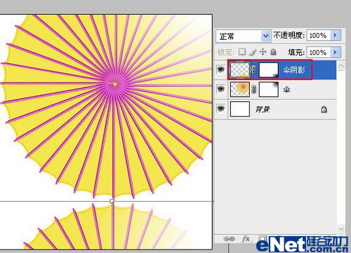Click the transform handle below the umbrella
This screenshot has height=253, width=351.
[112, 201]
